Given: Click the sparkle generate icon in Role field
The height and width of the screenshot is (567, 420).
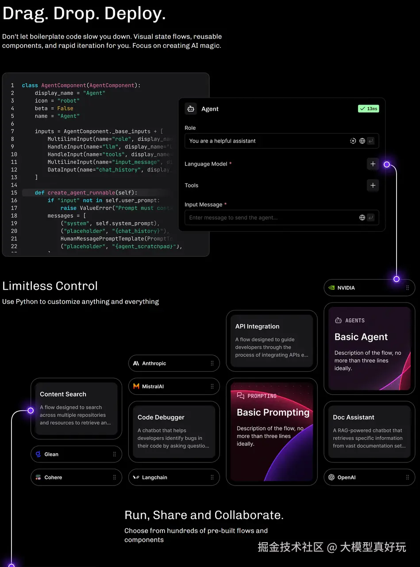Looking at the screenshot, I should [353, 141].
